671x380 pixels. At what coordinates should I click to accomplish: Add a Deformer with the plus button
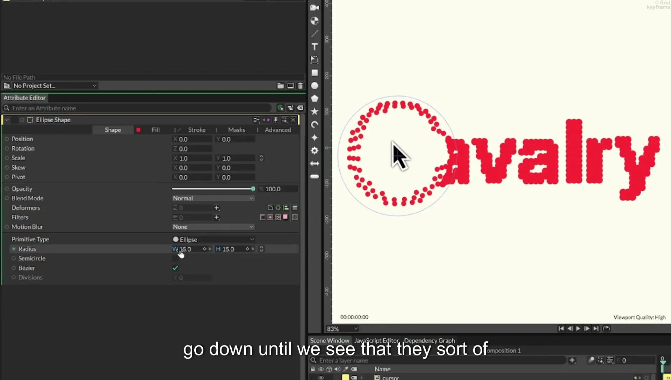(216, 208)
